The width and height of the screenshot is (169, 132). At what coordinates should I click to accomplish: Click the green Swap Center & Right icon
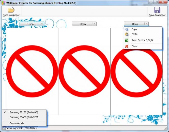[x=127, y=40]
